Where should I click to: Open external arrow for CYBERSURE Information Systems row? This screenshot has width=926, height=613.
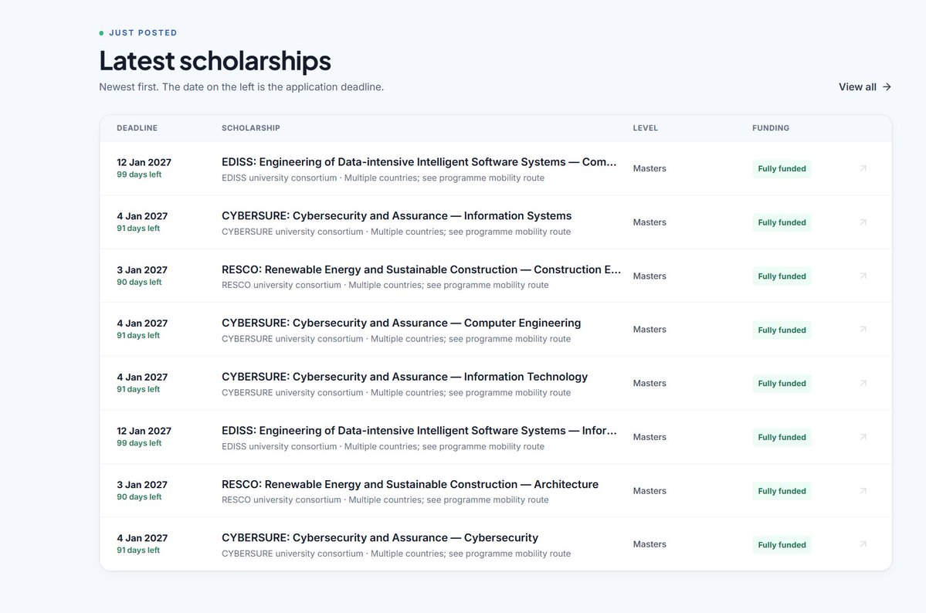(863, 222)
